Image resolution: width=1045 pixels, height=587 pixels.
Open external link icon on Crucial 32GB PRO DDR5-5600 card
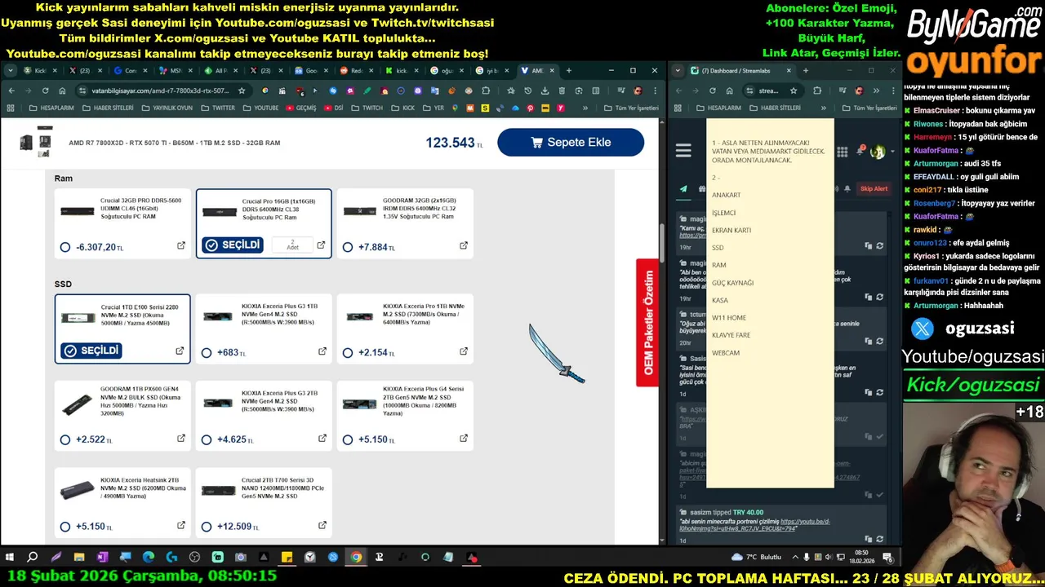[x=181, y=245]
